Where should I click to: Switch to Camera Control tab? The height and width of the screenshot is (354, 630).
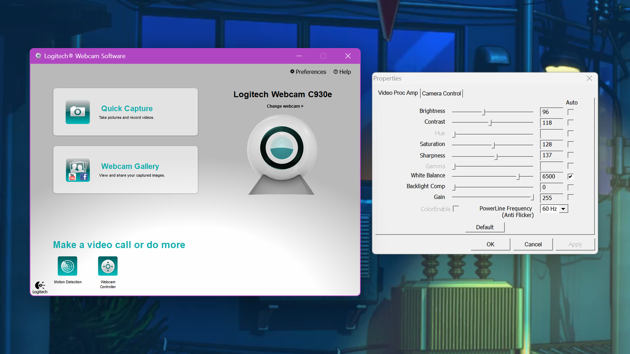pyautogui.click(x=441, y=93)
